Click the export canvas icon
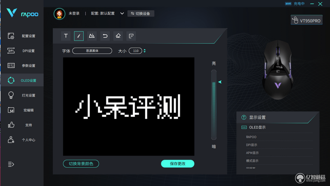 [131, 36]
